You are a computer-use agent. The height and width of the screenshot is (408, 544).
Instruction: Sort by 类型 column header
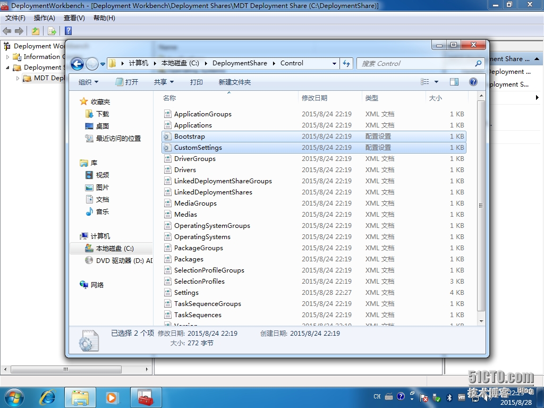pyautogui.click(x=394, y=98)
